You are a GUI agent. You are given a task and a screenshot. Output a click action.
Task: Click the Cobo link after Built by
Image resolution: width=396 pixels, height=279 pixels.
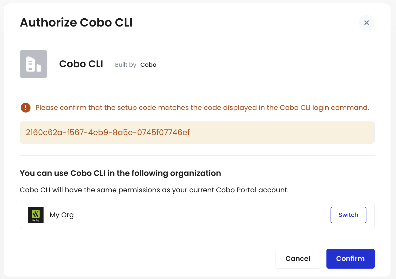click(148, 65)
